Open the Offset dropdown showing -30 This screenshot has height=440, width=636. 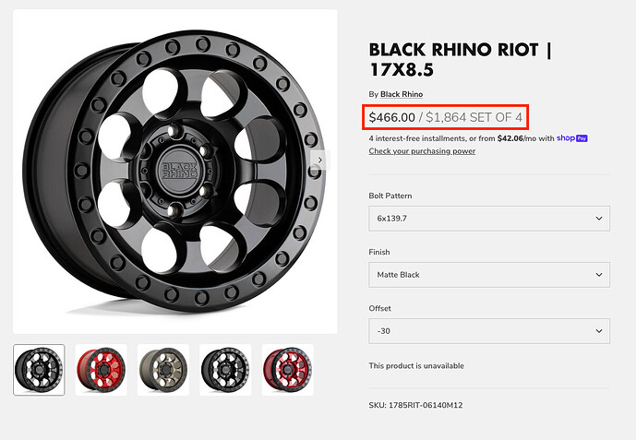click(489, 331)
